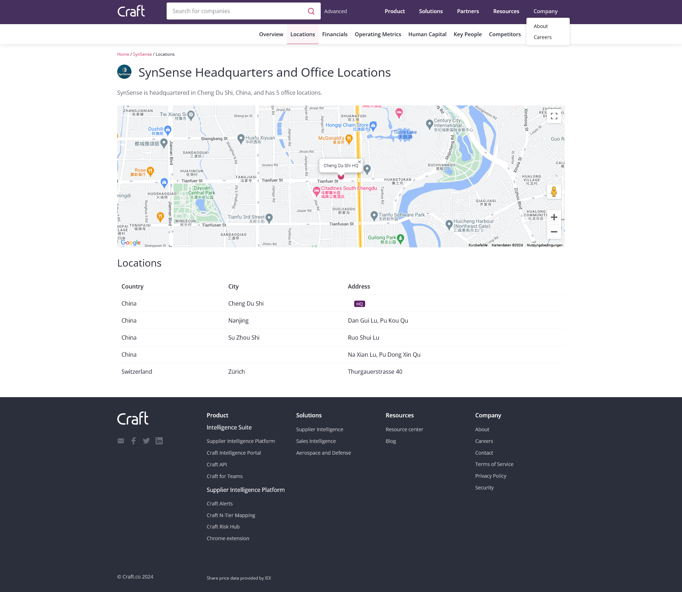The width and height of the screenshot is (682, 592).
Task: Switch to the Competitors tab
Action: coord(505,34)
